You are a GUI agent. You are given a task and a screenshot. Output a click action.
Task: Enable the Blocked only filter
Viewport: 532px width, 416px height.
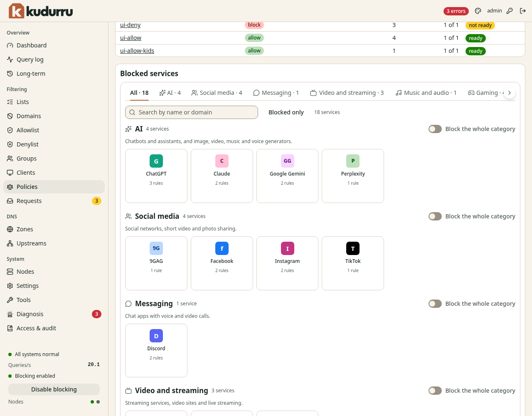tap(286, 112)
